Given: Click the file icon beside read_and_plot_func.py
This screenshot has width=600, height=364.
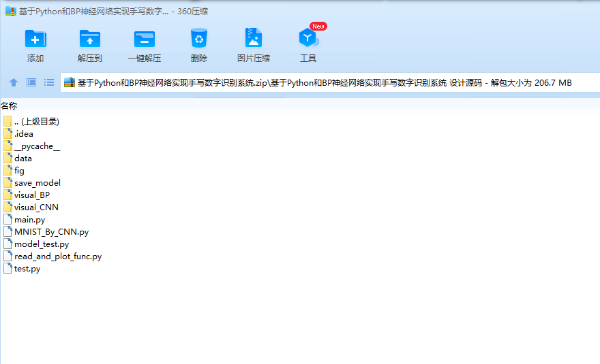Looking at the screenshot, I should click(7, 256).
